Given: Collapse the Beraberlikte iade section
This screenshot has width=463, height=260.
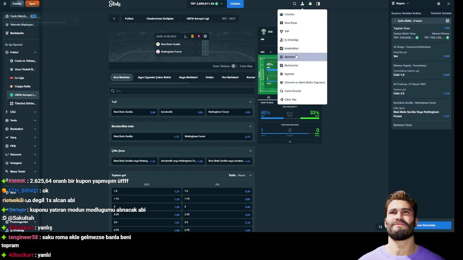Looking at the screenshot, I should coord(250,126).
